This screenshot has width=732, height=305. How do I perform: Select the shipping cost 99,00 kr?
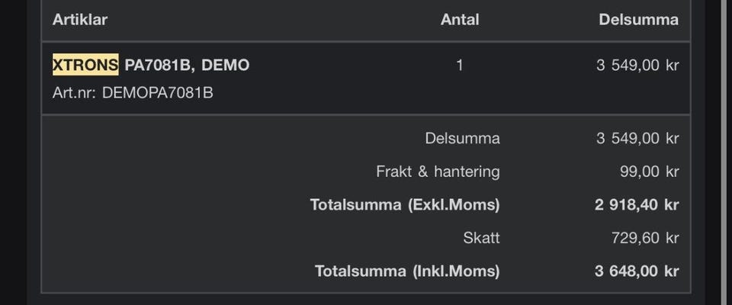pos(649,172)
